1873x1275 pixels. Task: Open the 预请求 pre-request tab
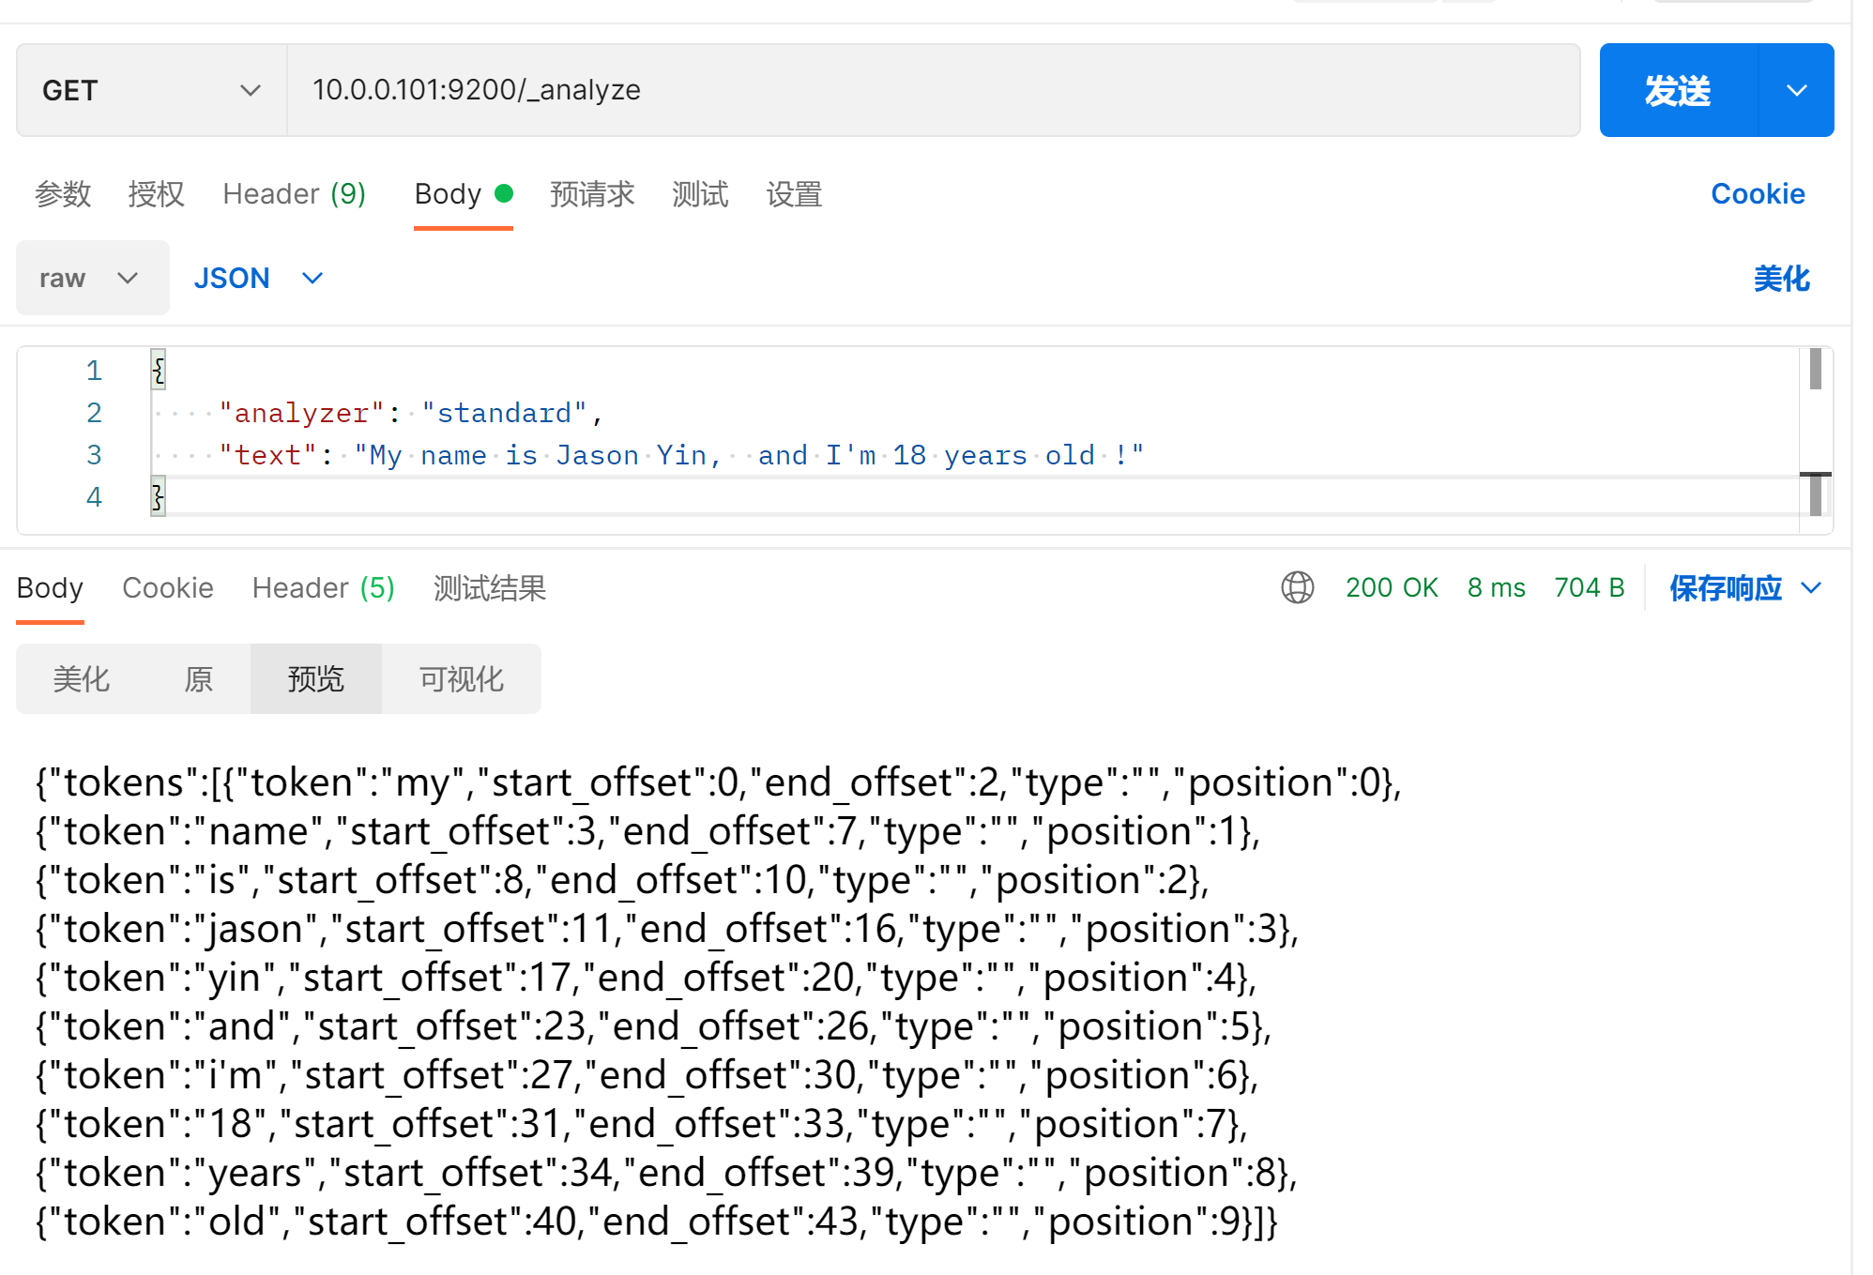(592, 194)
